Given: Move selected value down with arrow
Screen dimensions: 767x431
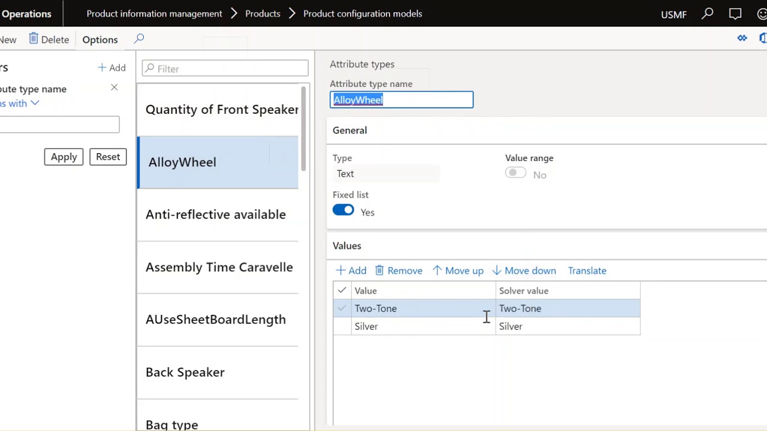Looking at the screenshot, I should [x=497, y=271].
